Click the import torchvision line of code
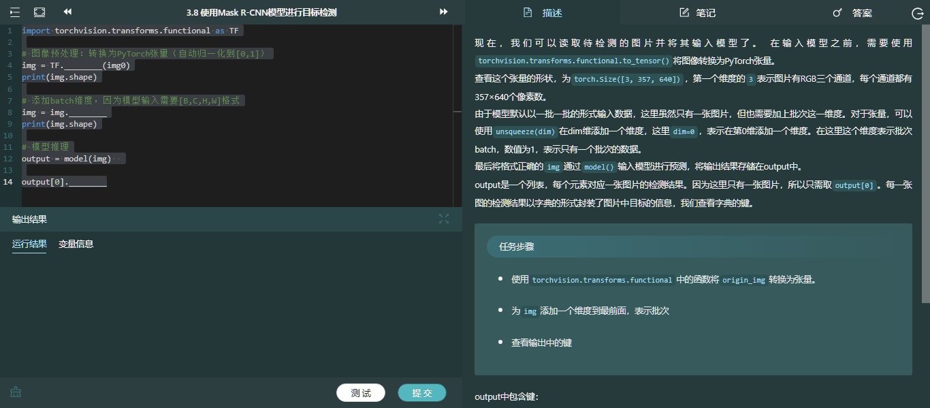The width and height of the screenshot is (930, 408). coord(130,31)
